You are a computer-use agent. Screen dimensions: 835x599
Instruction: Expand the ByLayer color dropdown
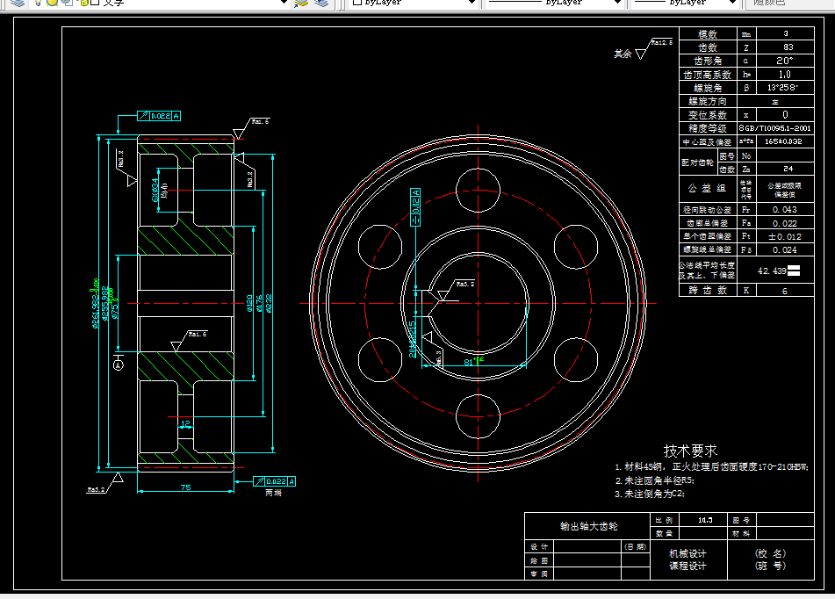(471, 3)
